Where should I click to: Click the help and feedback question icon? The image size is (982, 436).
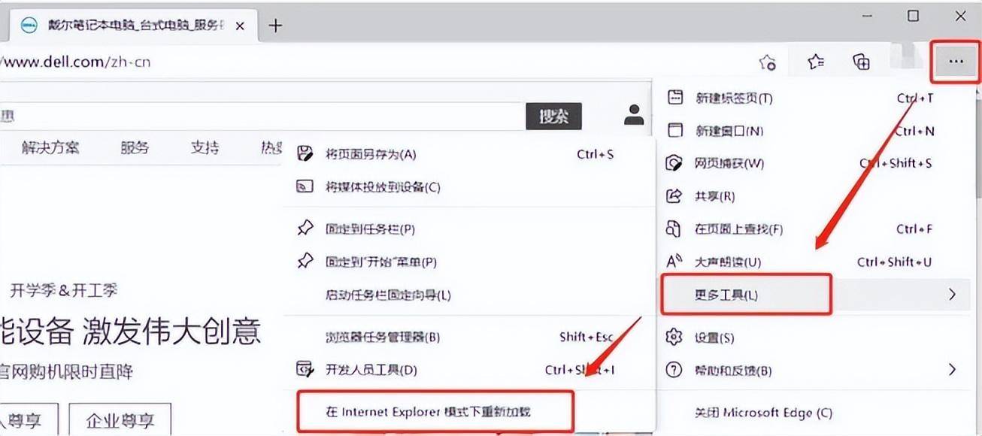coord(674,370)
